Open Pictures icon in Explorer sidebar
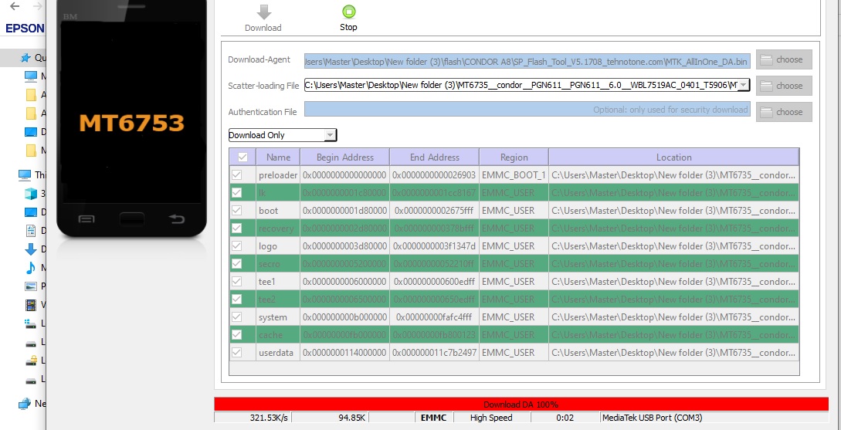 coord(31,286)
